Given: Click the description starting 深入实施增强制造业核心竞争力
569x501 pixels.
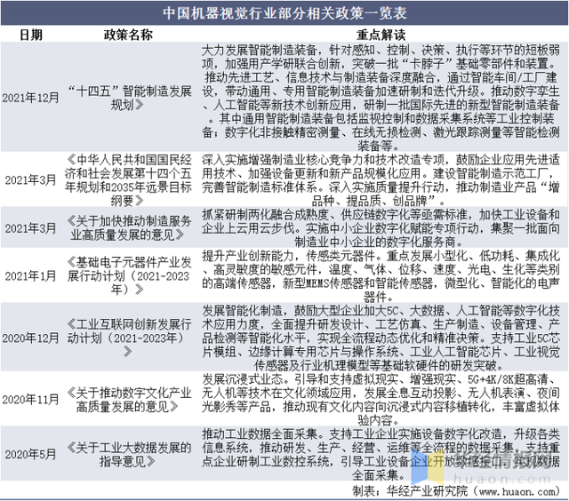Looking at the screenshot, I should pos(381,179).
